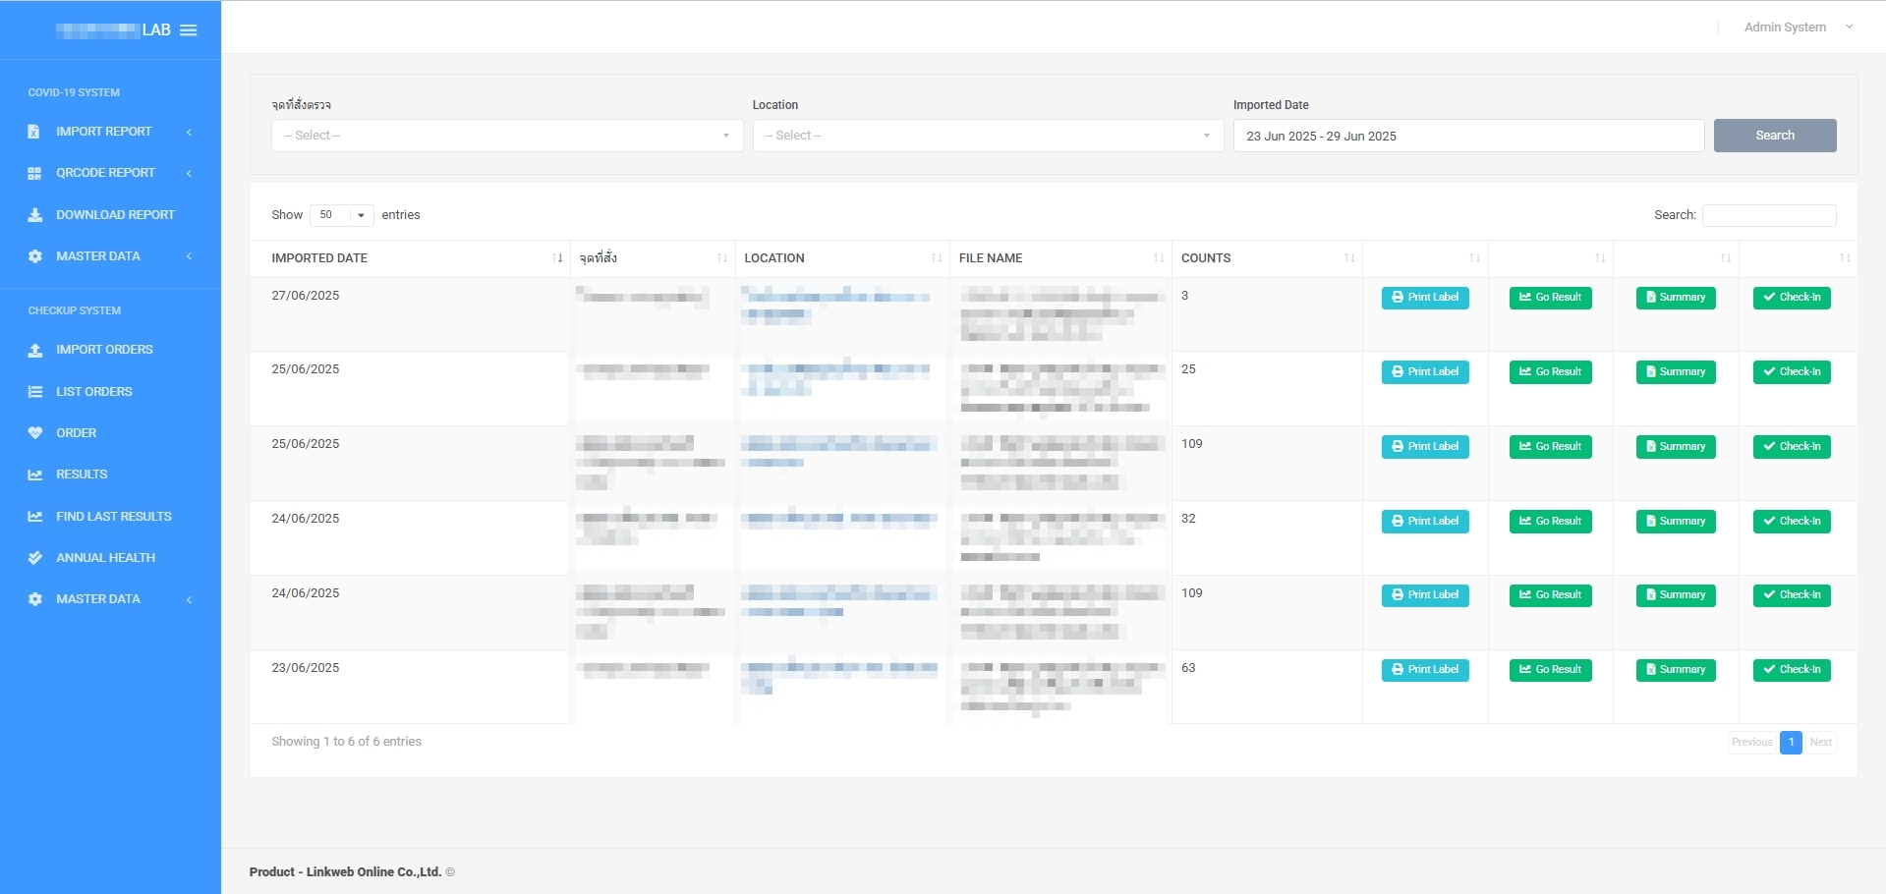Open the Show entries dropdown
Screen dimensions: 1886x894
point(341,215)
